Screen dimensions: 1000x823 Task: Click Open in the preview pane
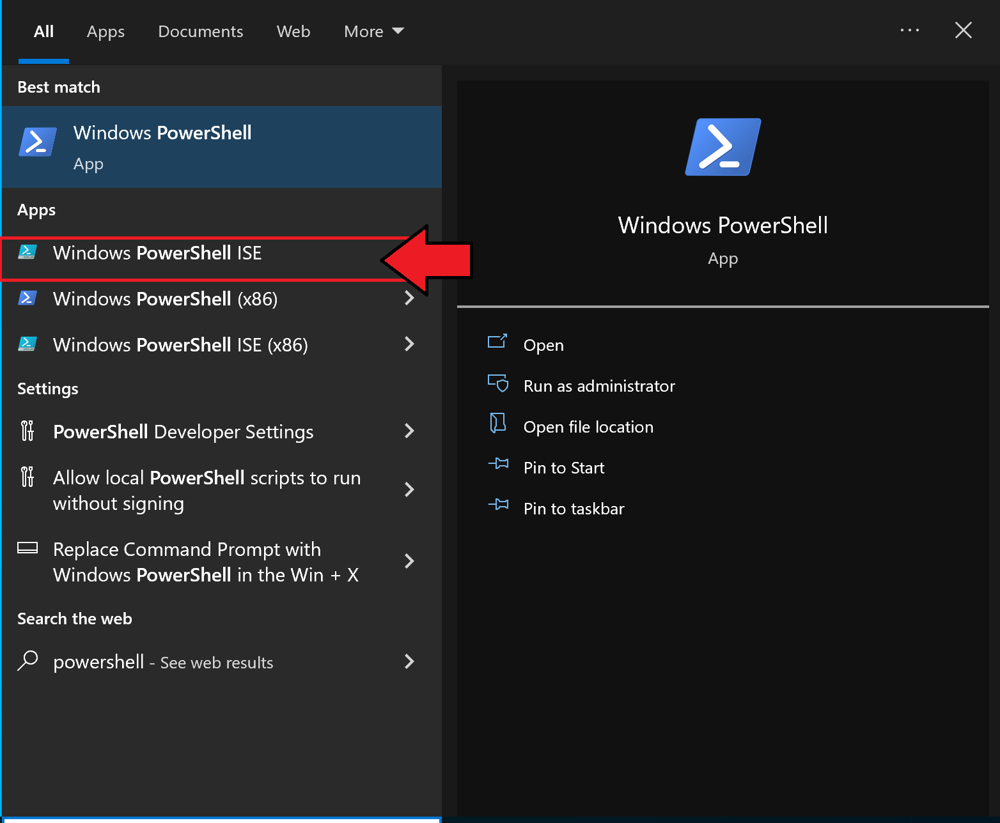(x=543, y=345)
